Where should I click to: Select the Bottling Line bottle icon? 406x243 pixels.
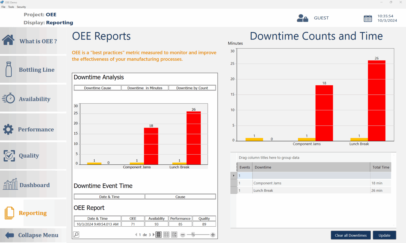click(x=8, y=69)
